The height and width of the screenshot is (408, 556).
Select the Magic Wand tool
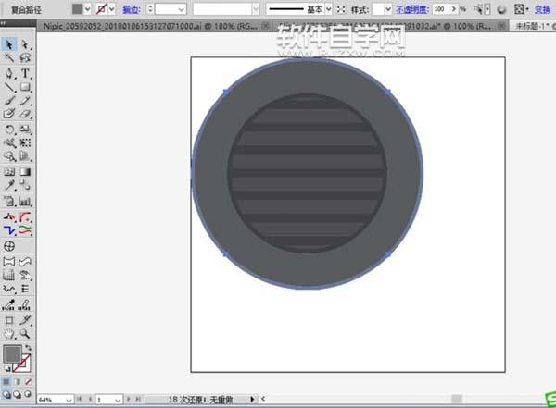click(9, 57)
